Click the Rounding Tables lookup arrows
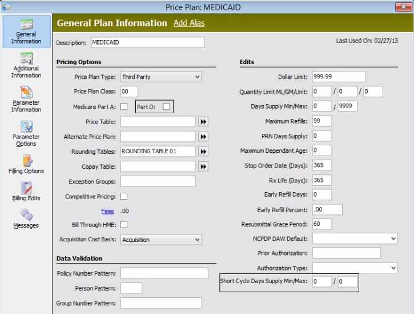The image size is (414, 314). (203, 152)
